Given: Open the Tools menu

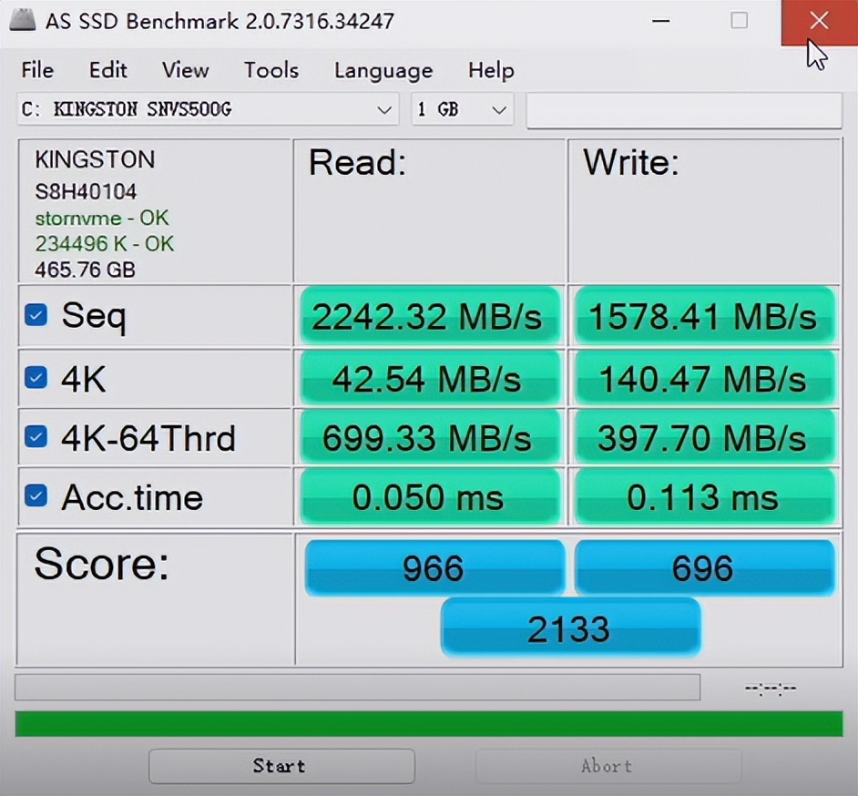Looking at the screenshot, I should (x=271, y=70).
